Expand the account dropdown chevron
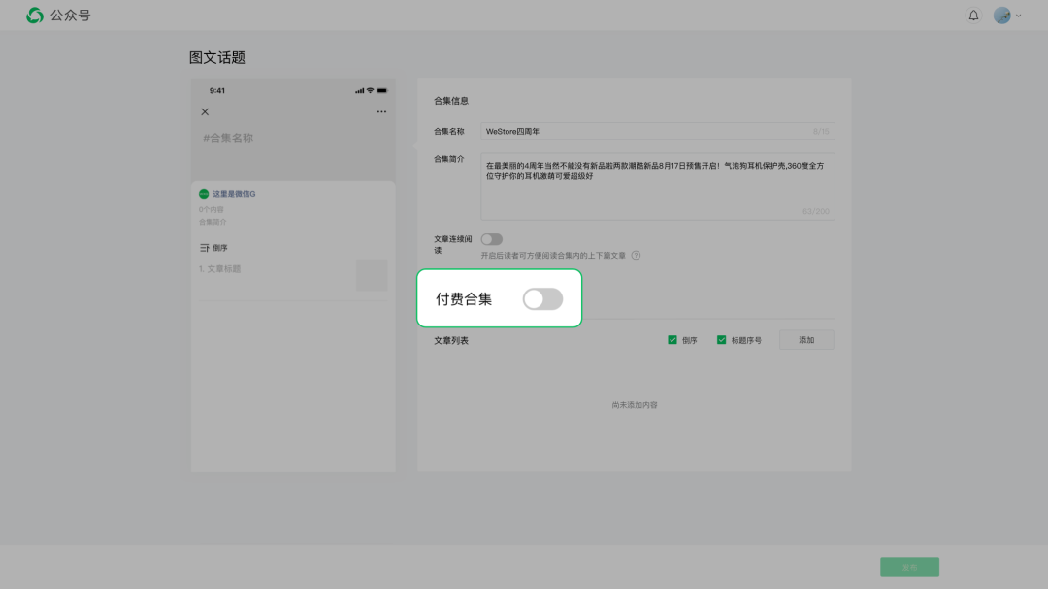 1016,15
